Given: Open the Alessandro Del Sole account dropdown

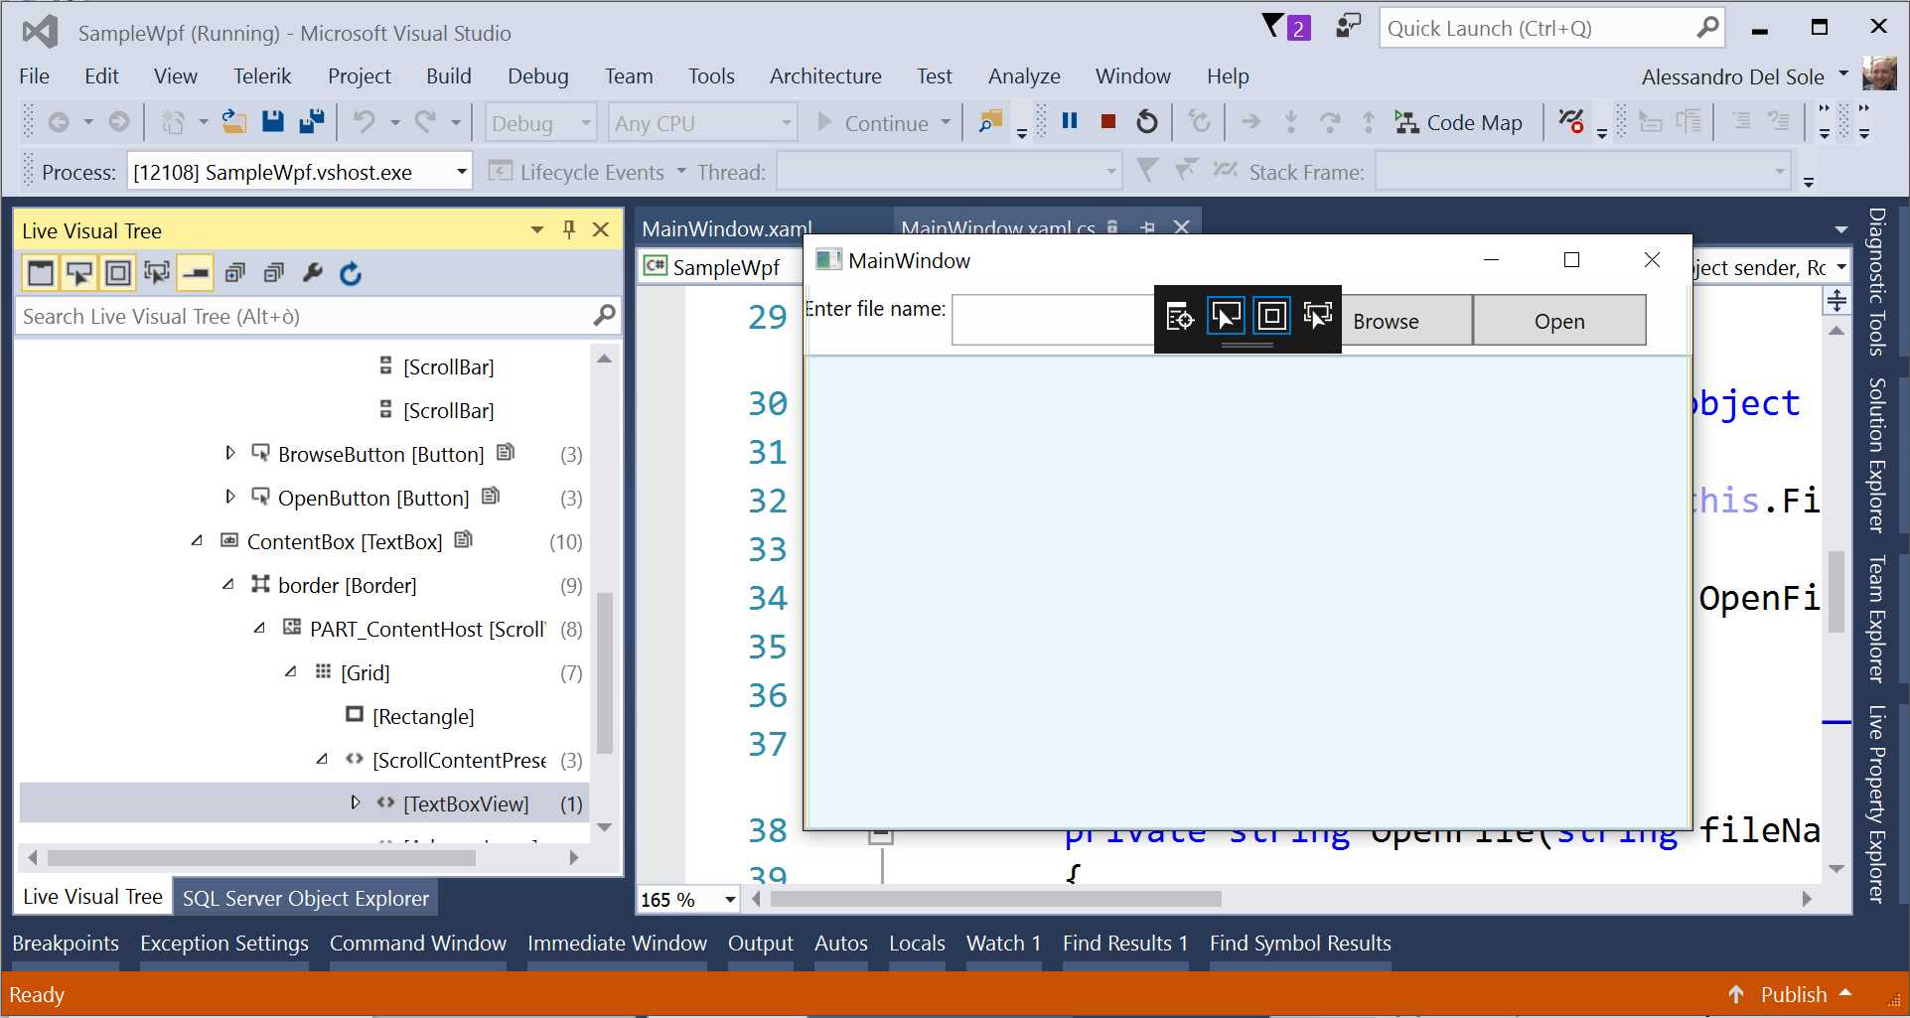Looking at the screenshot, I should pyautogui.click(x=1843, y=73).
